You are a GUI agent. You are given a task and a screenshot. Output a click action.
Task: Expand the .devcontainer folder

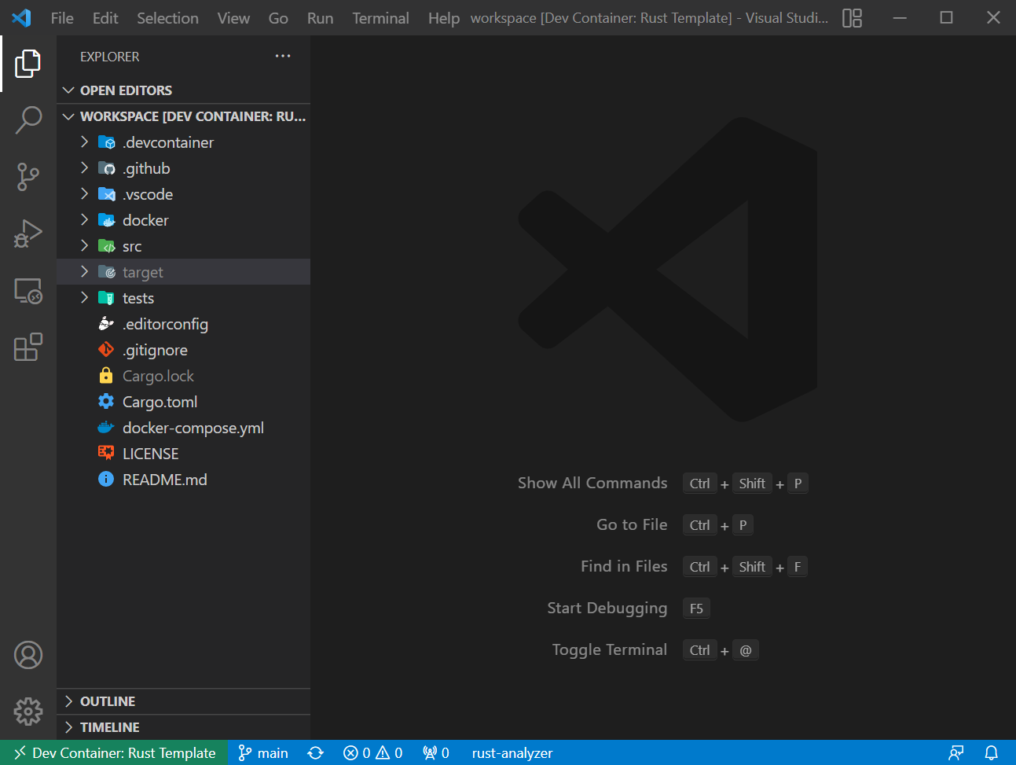[x=84, y=142]
